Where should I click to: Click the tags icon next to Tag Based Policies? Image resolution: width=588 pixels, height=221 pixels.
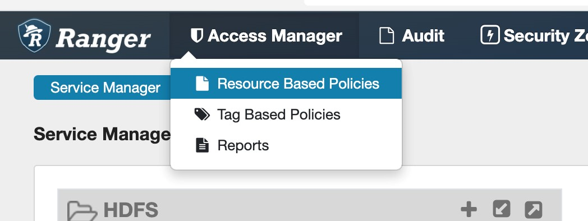202,114
